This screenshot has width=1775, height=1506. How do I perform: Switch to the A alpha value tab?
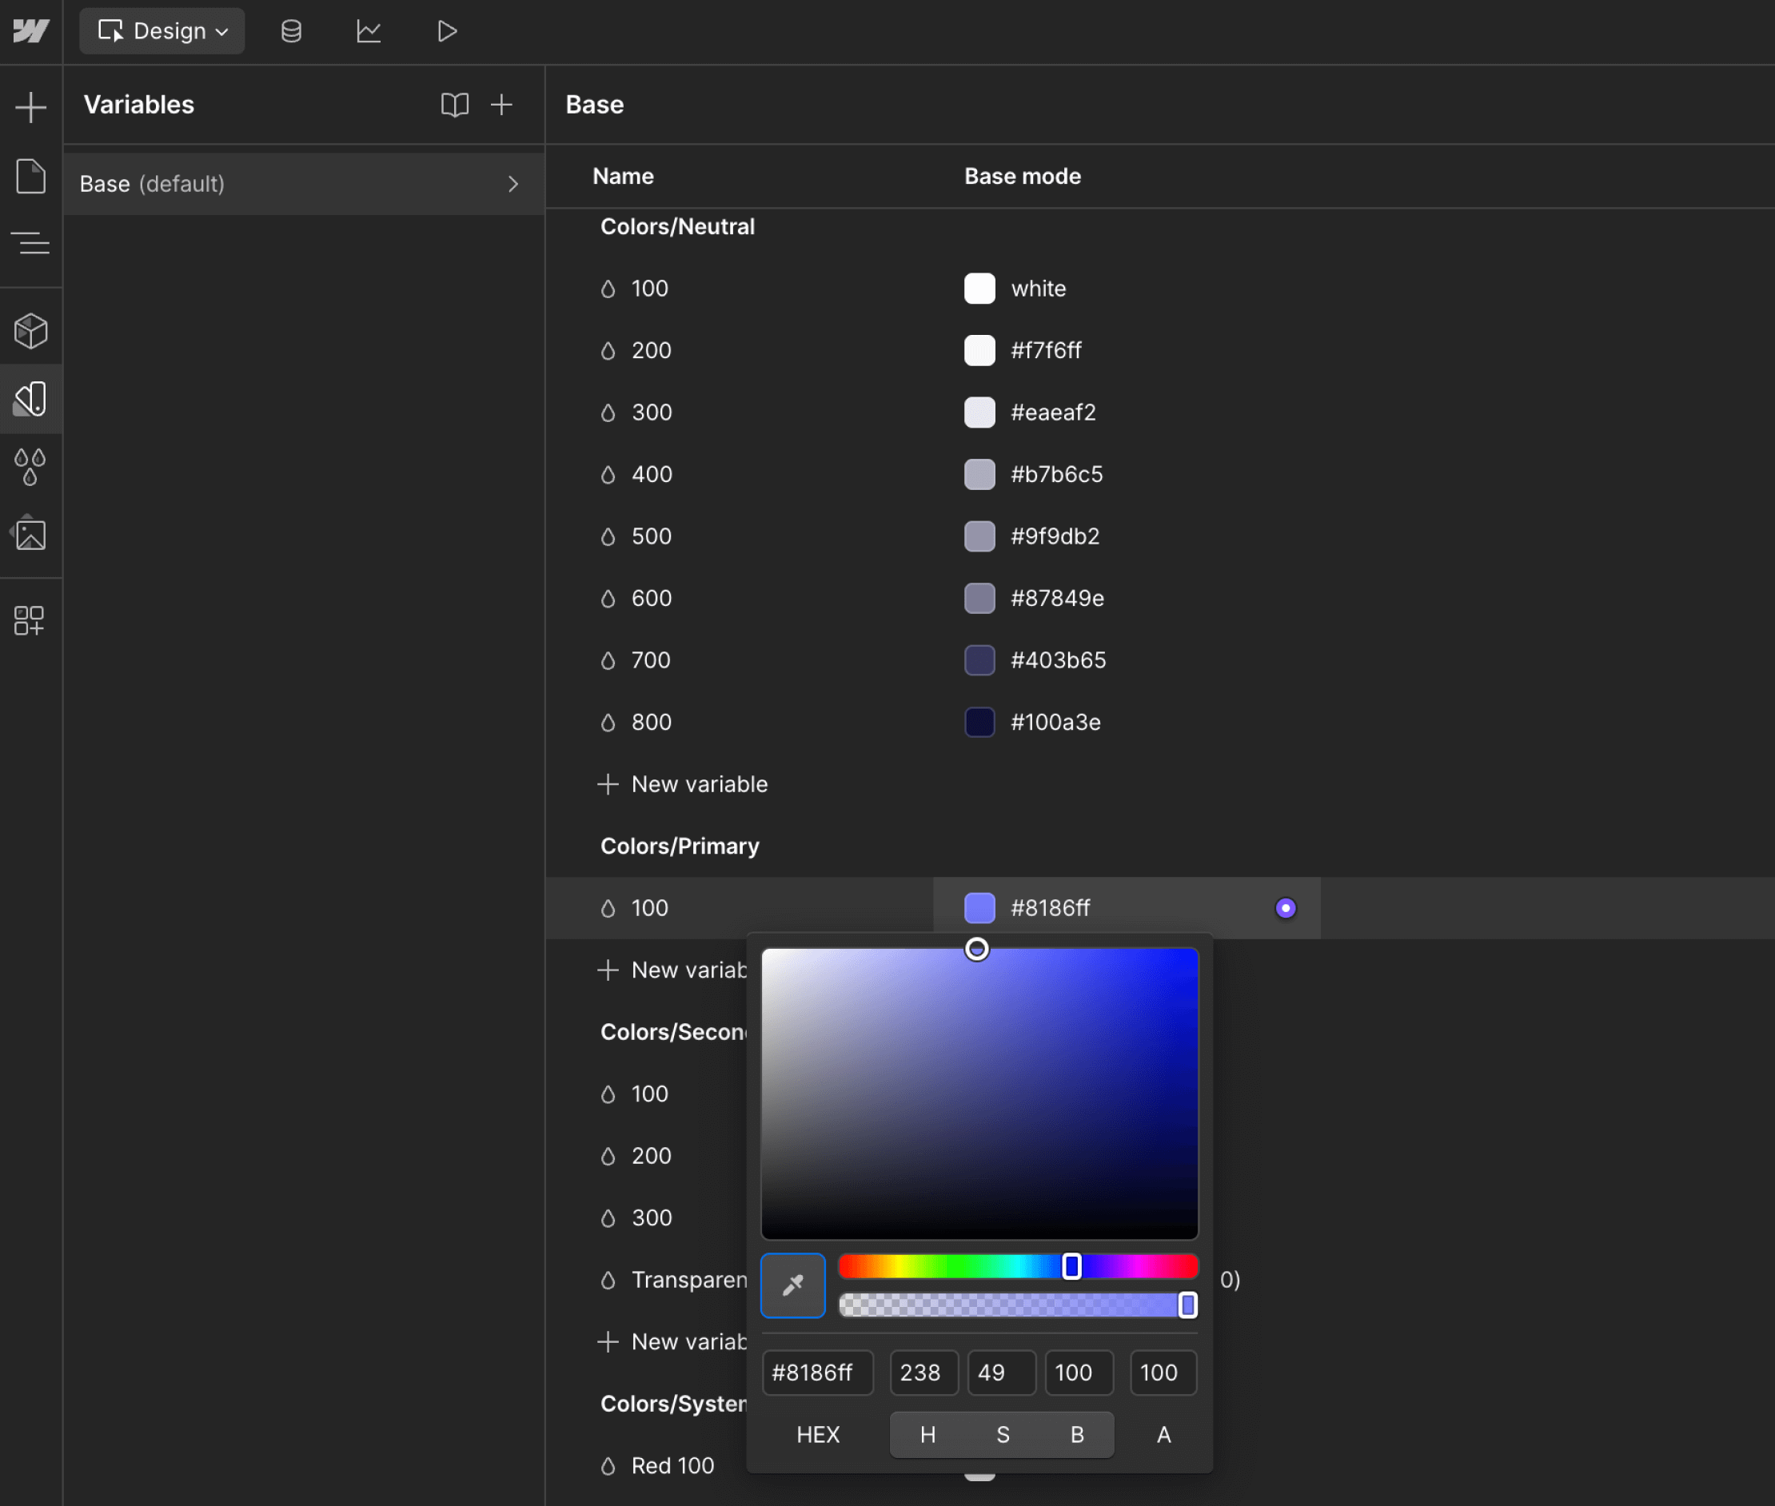coord(1163,1434)
